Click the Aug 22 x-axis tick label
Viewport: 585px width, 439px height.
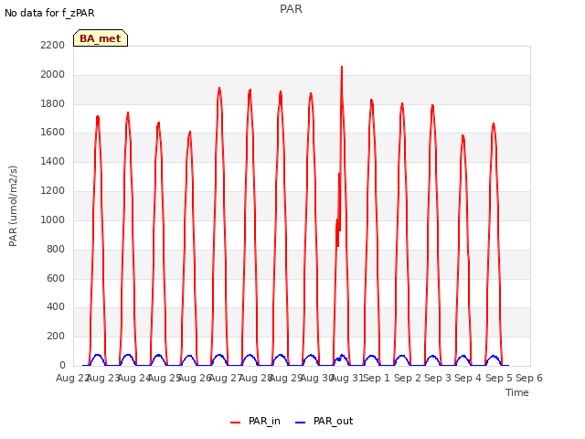click(73, 378)
